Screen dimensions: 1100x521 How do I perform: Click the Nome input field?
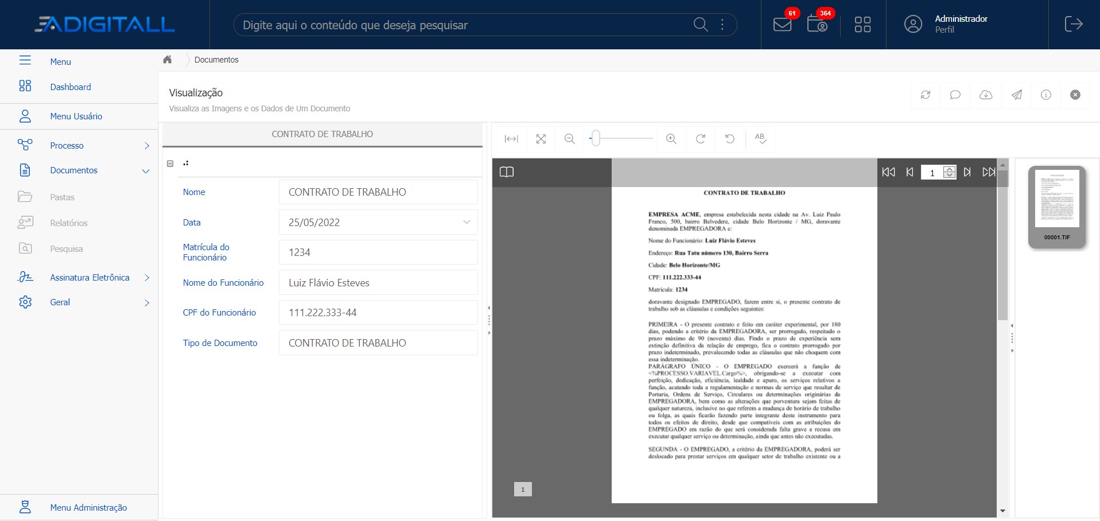click(x=378, y=192)
